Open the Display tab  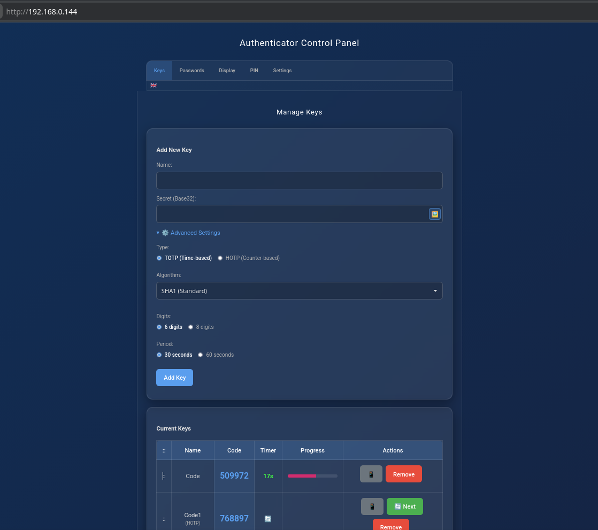pos(227,71)
